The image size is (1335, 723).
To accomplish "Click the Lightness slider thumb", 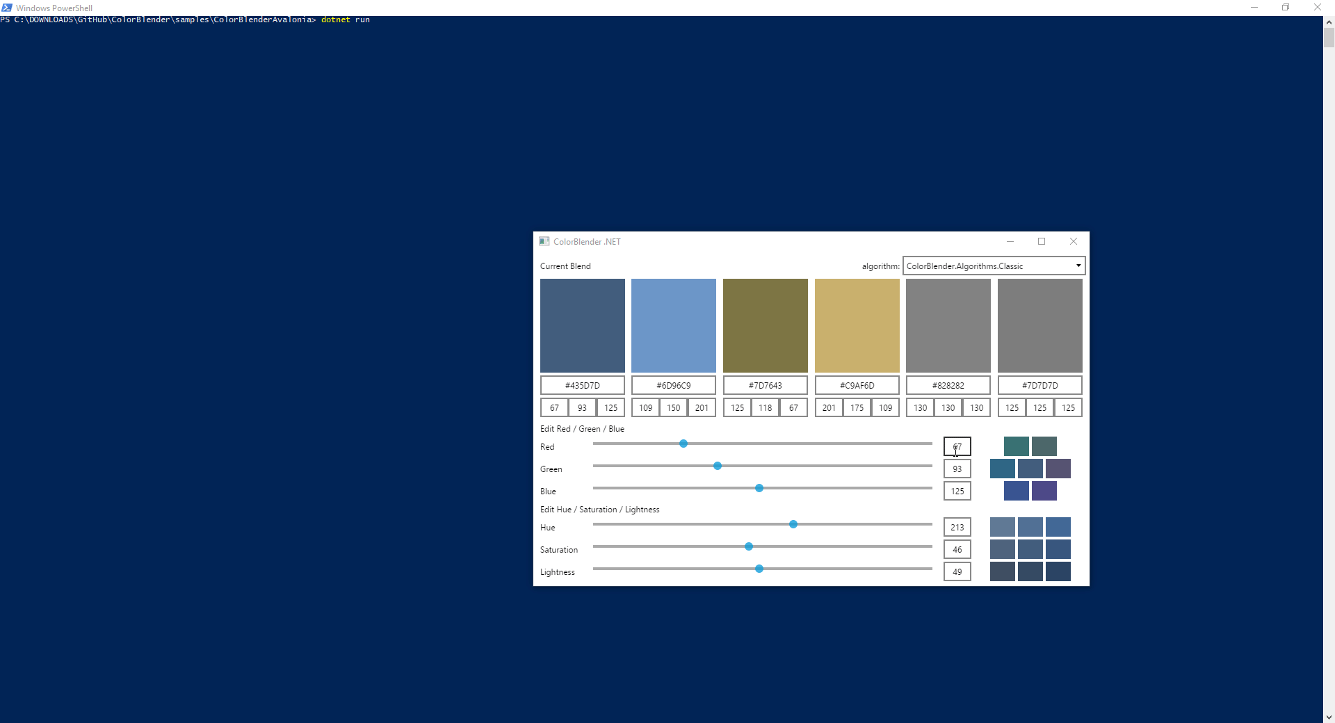I will point(759,569).
